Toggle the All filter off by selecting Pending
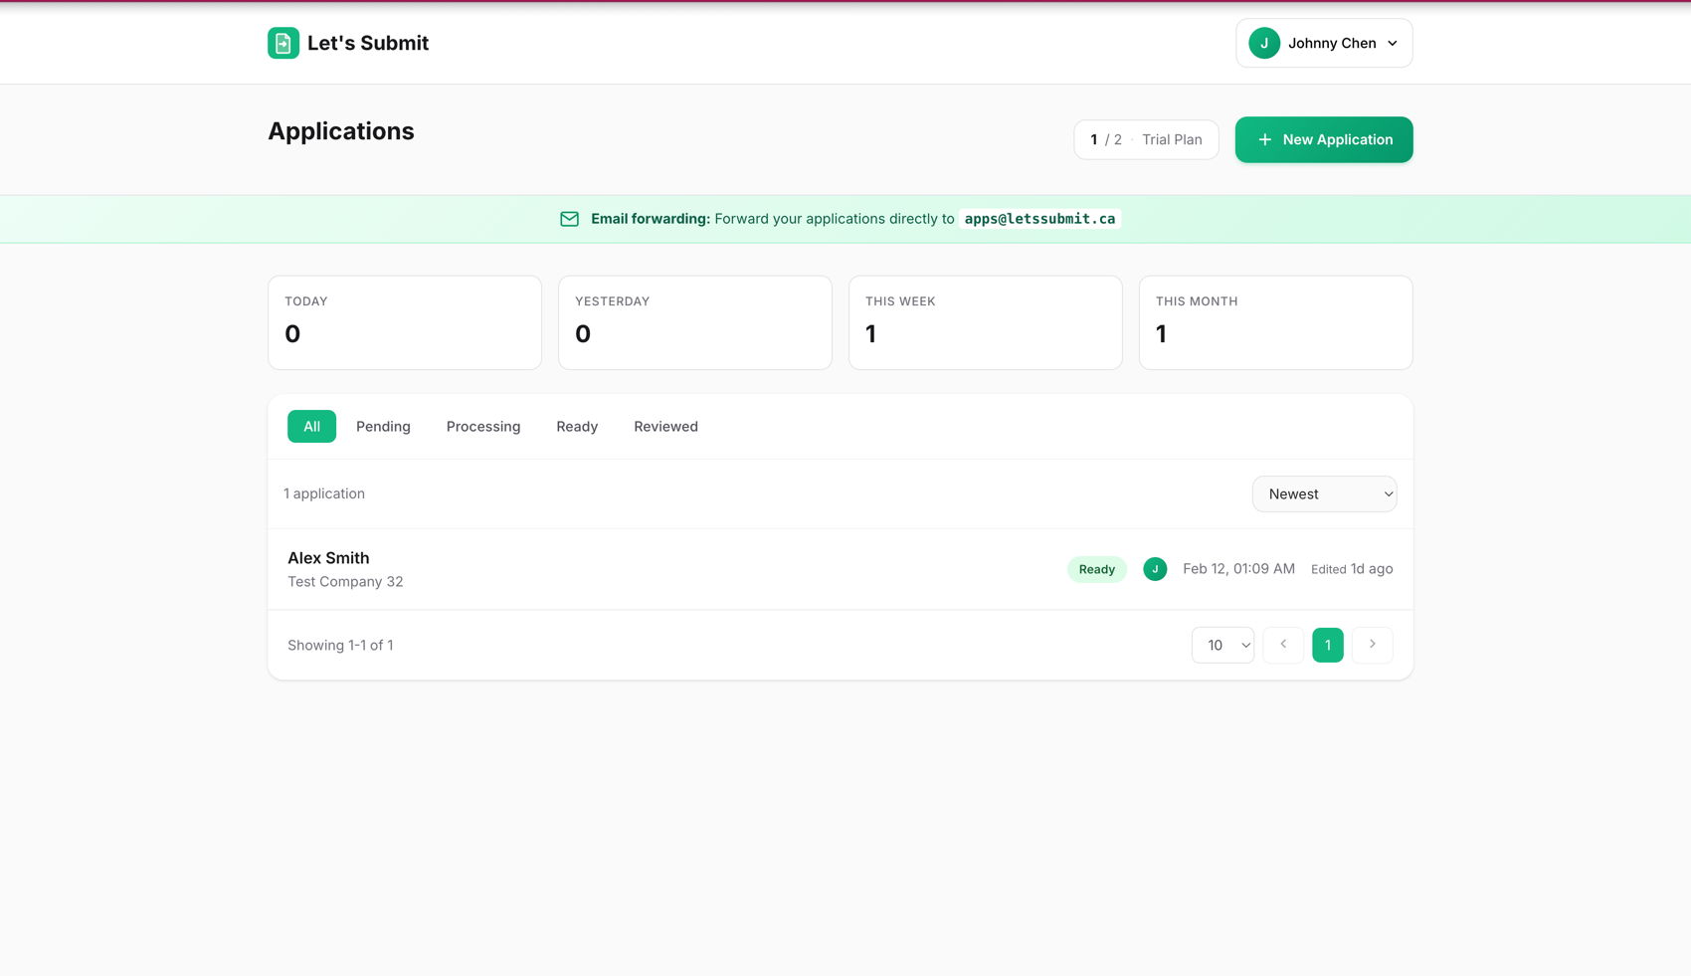1691x976 pixels. [383, 426]
